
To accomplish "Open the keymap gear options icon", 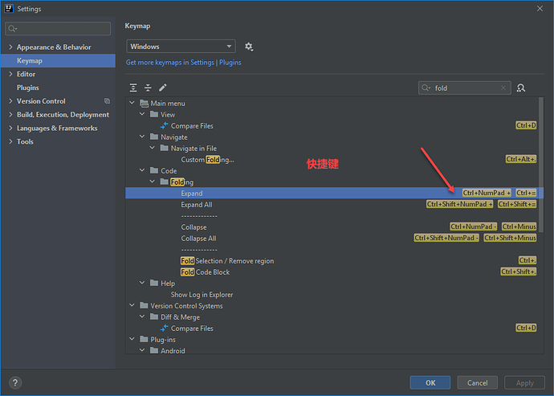I will [249, 47].
